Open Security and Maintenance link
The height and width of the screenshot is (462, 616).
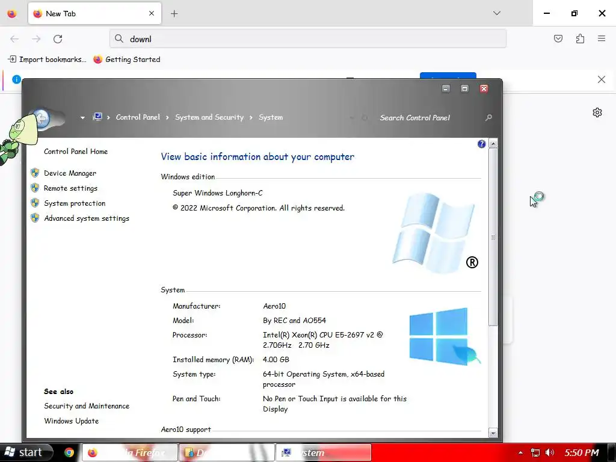[x=87, y=406]
